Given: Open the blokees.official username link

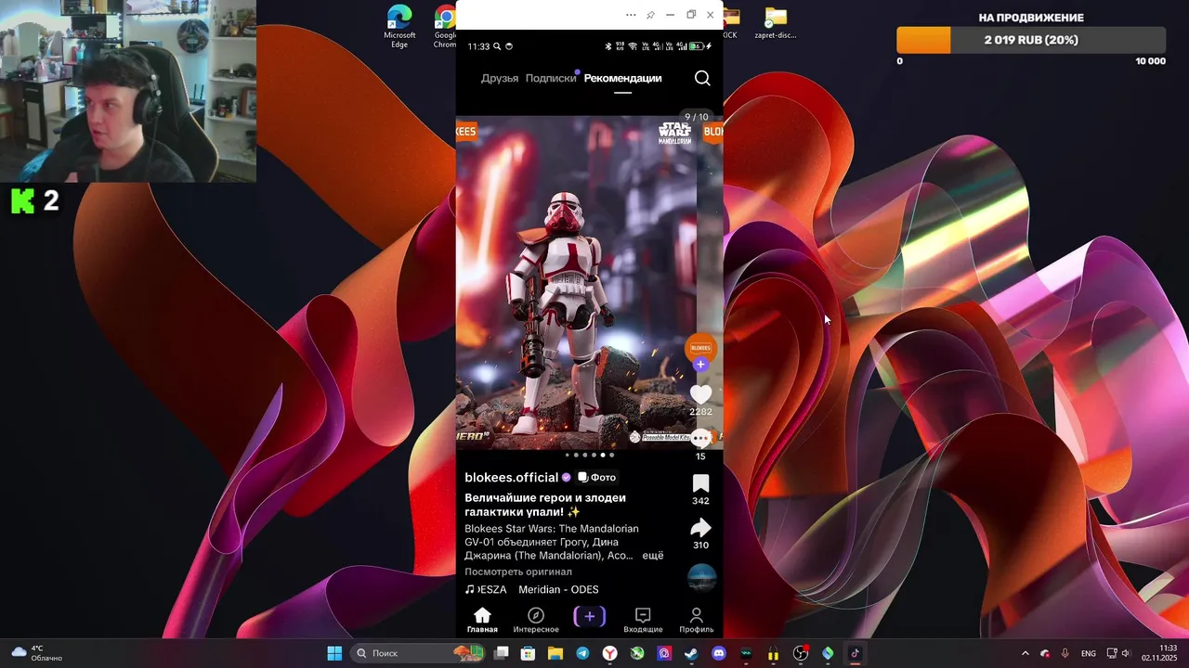Looking at the screenshot, I should pyautogui.click(x=511, y=477).
